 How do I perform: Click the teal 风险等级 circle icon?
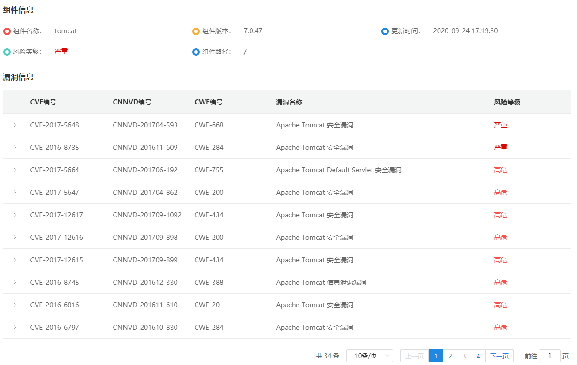(7, 52)
